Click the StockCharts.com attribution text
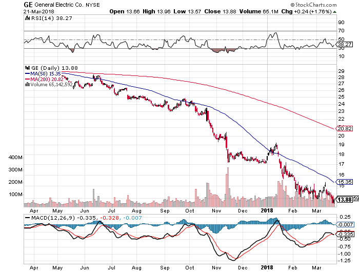Screen dimensions: 359x272 [x=314, y=5]
